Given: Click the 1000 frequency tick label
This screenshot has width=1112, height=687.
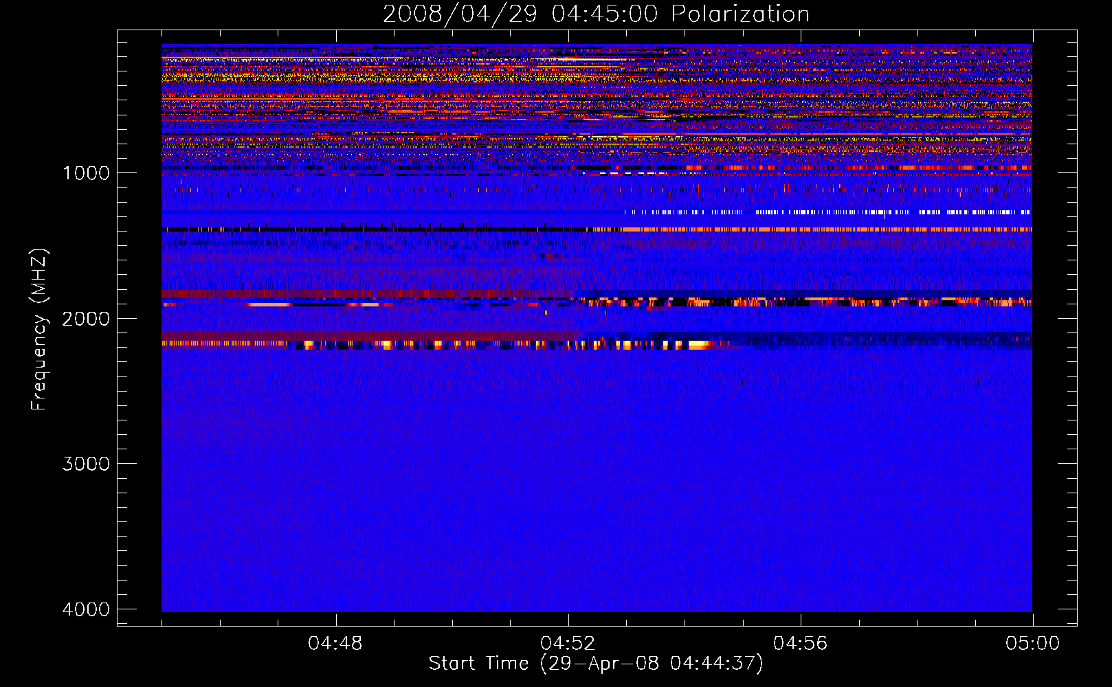Looking at the screenshot, I should (86, 172).
